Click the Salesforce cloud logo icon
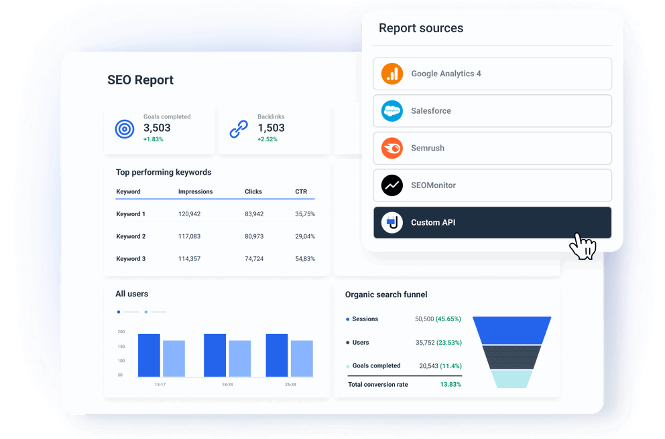This screenshot has width=665, height=439. pos(392,111)
